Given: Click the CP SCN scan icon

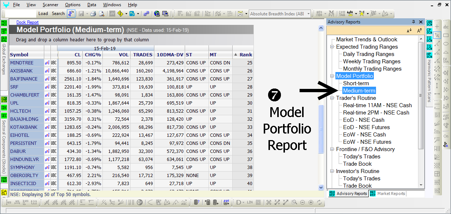Looking at the screenshot, I should [x=429, y=31].
